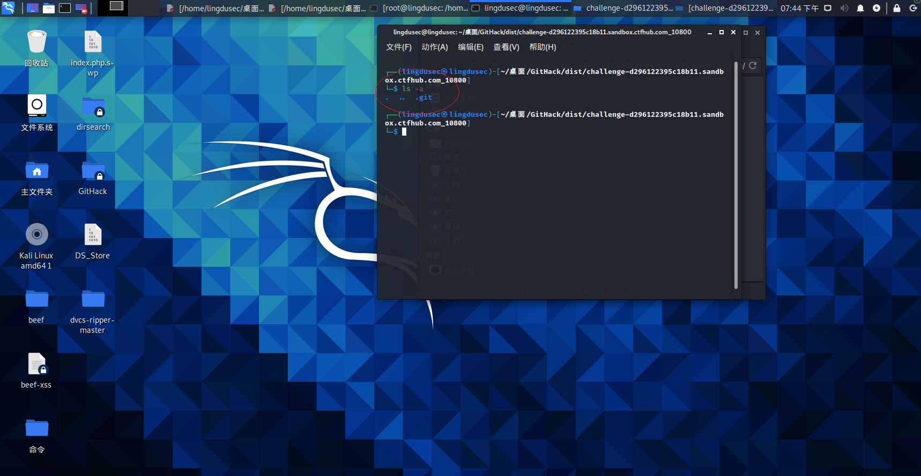This screenshot has height=476, width=921.
Task: Maximize the background file manager window
Action: [x=746, y=33]
